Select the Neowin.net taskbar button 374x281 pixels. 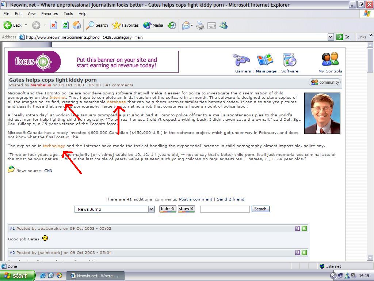(95, 276)
